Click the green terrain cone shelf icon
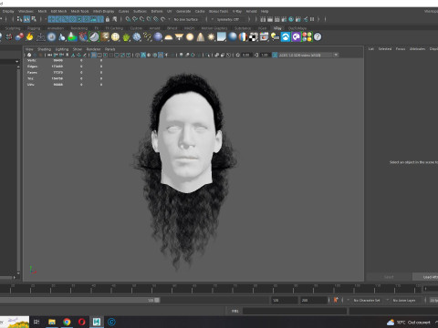The height and width of the screenshot is (328, 438). [x=72, y=37]
